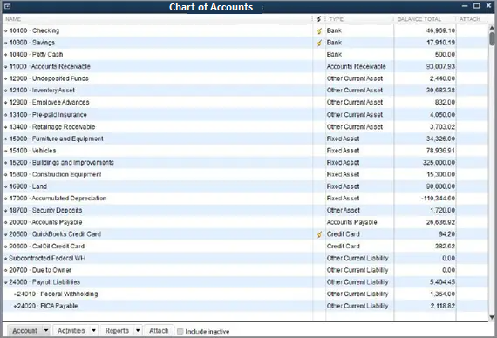
Task: Select the 12000 Undeposited Funds account
Action: [x=245, y=78]
